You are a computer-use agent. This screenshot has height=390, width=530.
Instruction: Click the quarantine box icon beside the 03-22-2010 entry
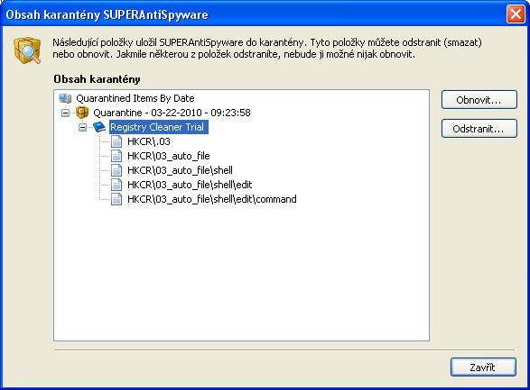pos(82,113)
